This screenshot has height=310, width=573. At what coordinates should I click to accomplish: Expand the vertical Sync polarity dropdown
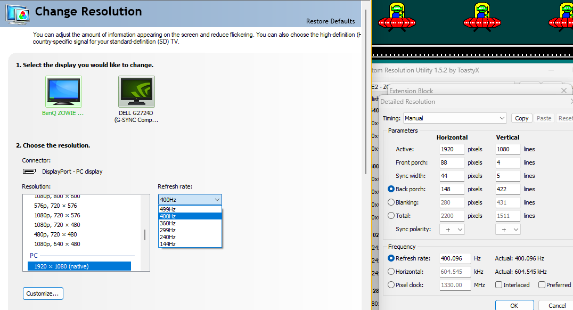507,229
